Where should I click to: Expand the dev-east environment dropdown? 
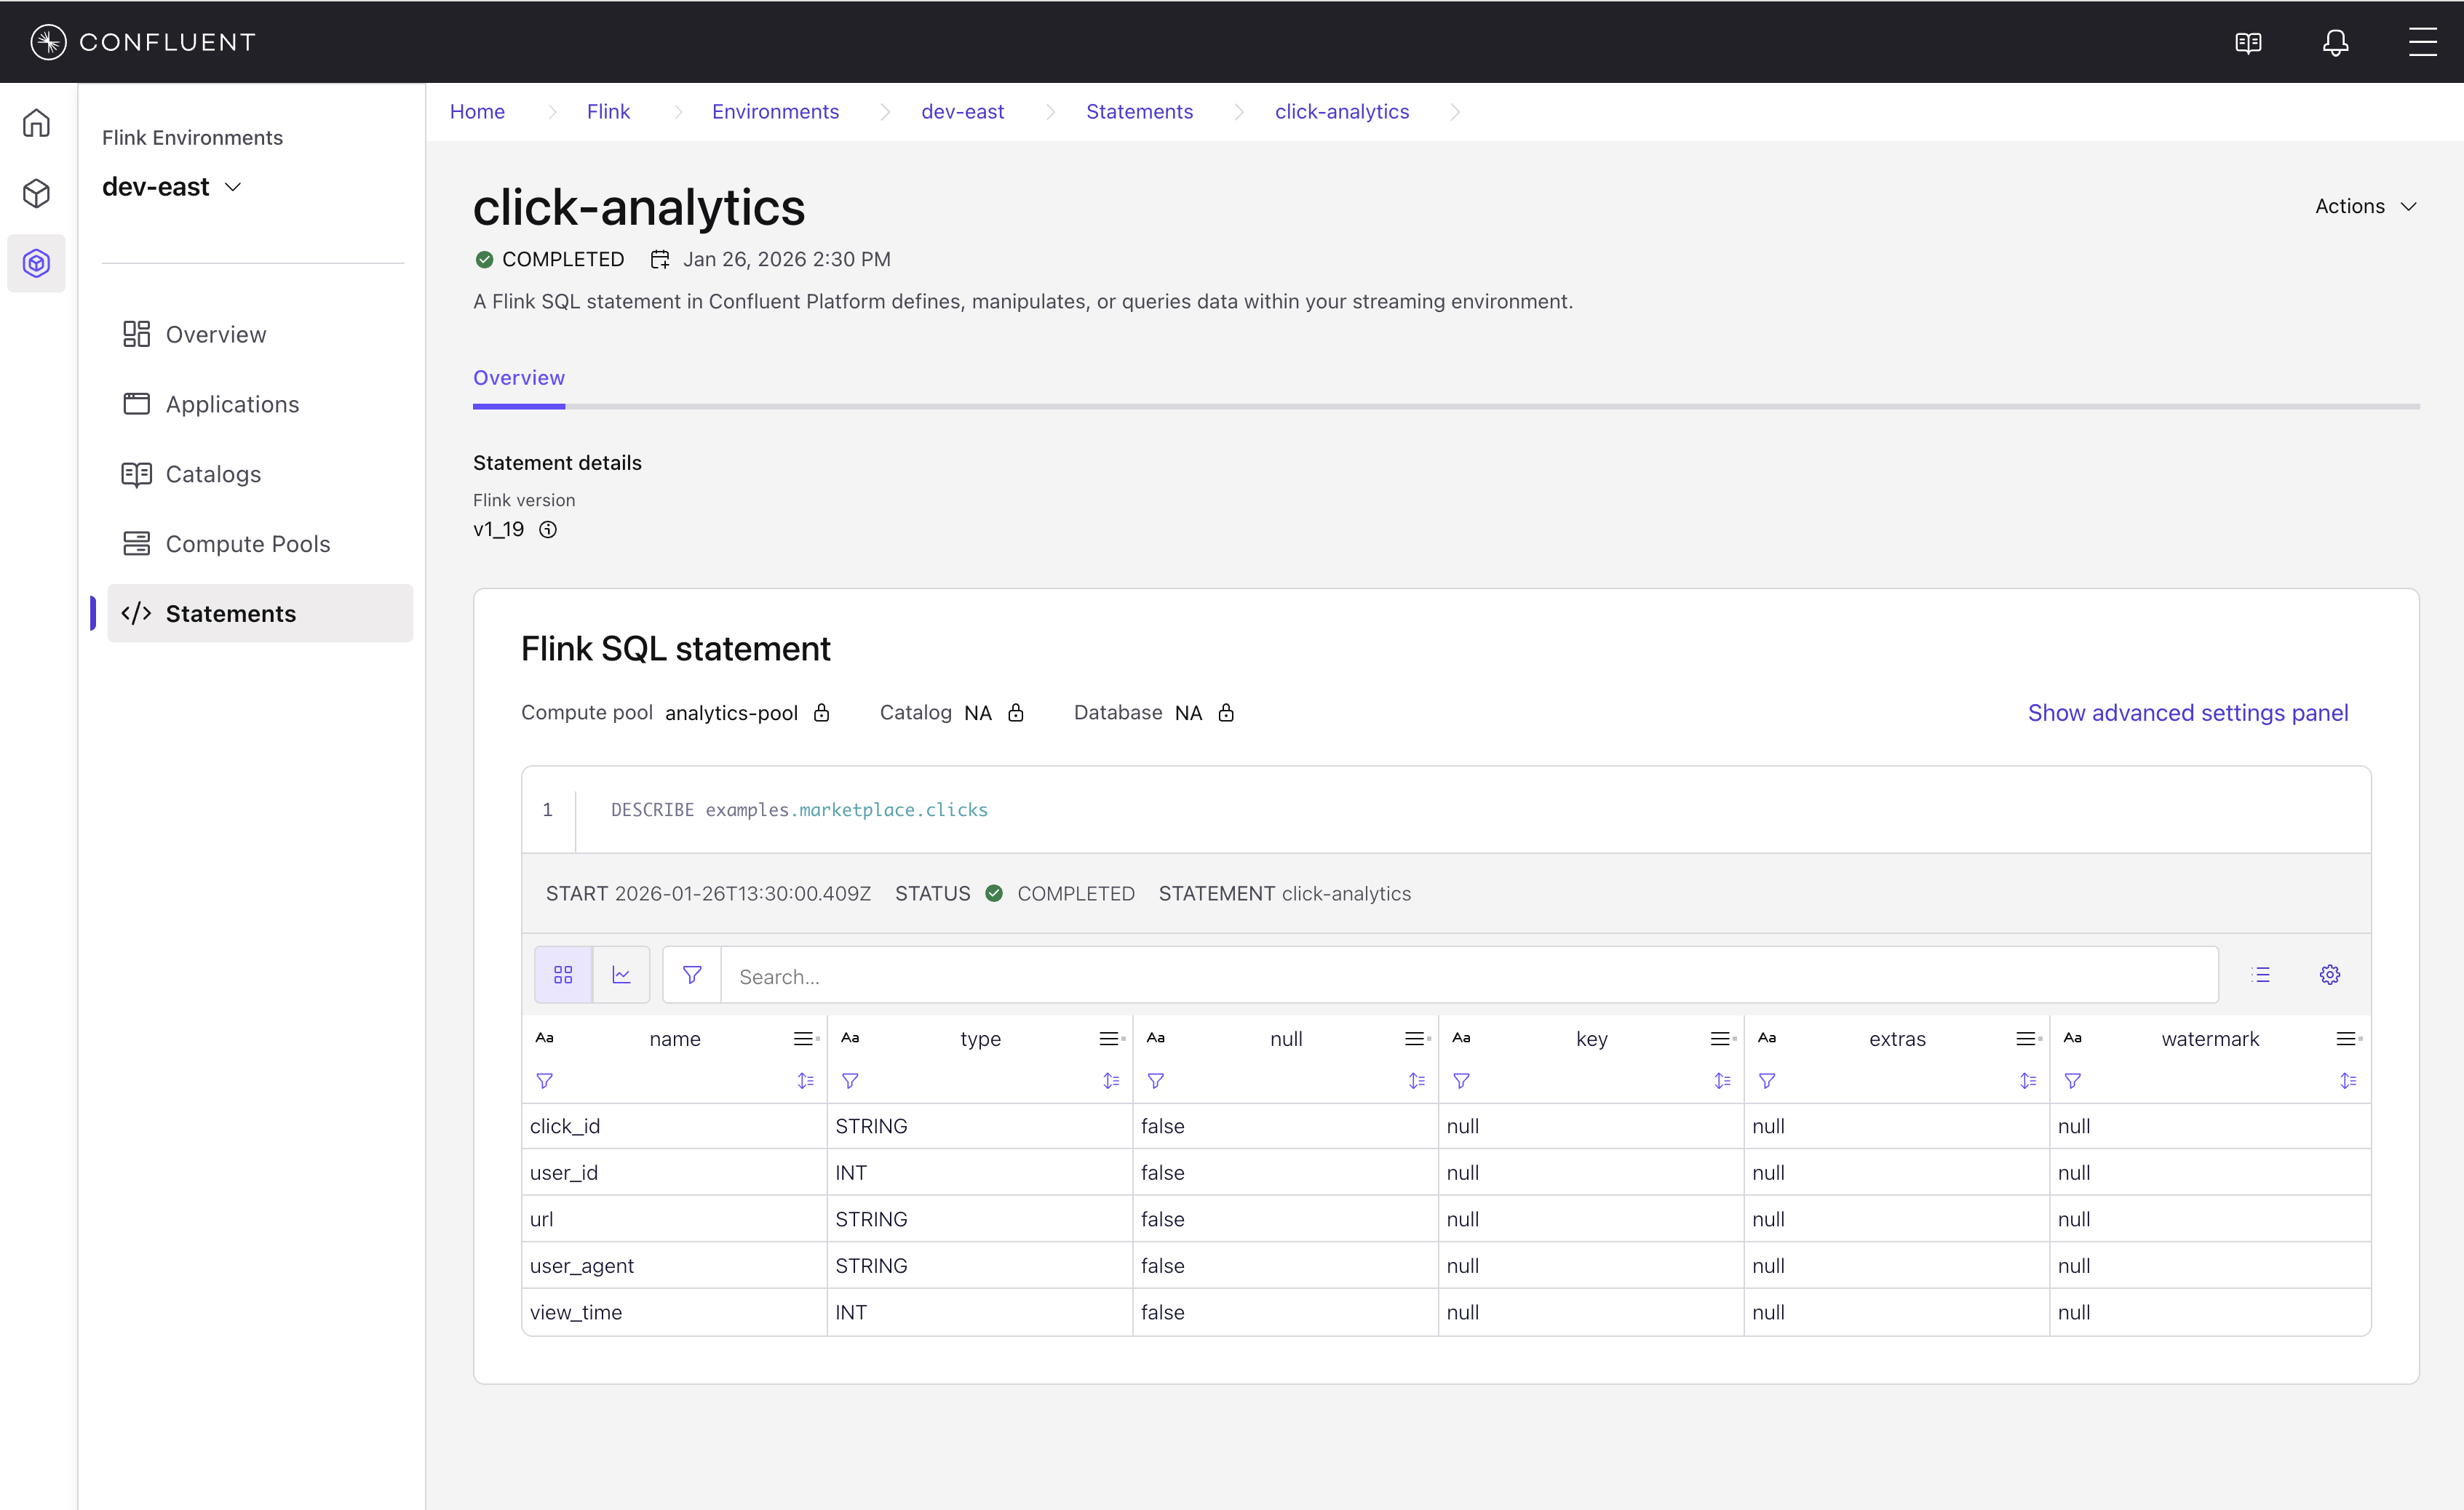point(233,187)
